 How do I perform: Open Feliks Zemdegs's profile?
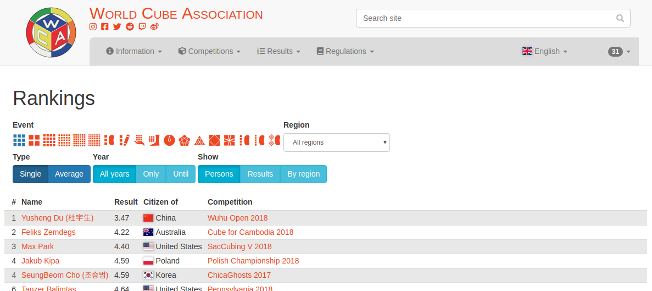tap(49, 232)
